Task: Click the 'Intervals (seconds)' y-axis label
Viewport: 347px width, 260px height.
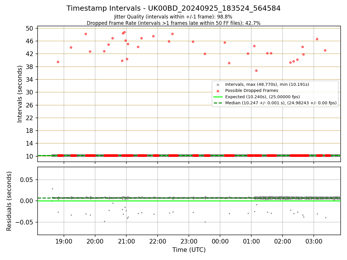Action: point(20,94)
